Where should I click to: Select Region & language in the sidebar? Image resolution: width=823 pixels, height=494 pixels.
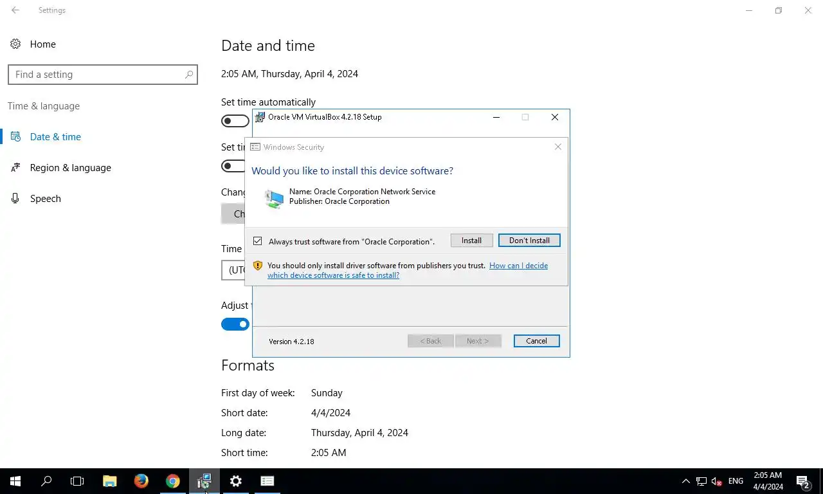coord(70,168)
